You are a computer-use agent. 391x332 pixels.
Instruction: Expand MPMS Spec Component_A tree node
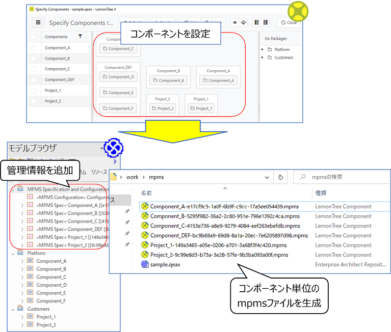coord(22,206)
